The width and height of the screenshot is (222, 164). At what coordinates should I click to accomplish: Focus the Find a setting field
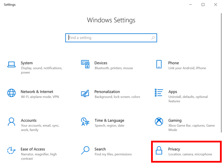(111, 38)
